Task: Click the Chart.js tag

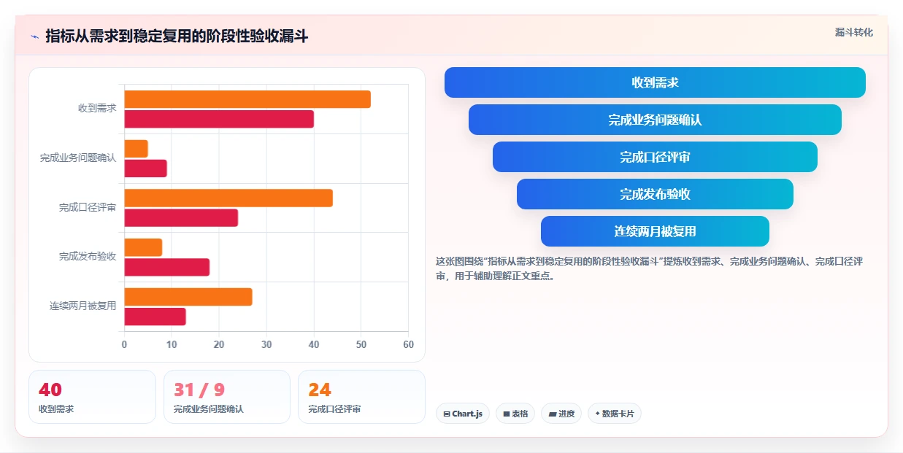Action: 463,414
